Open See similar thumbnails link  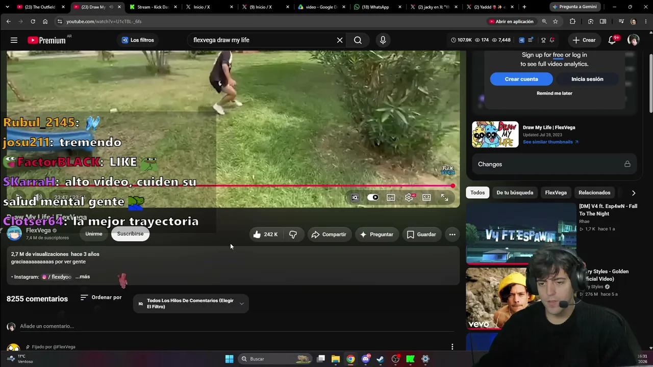(550, 142)
